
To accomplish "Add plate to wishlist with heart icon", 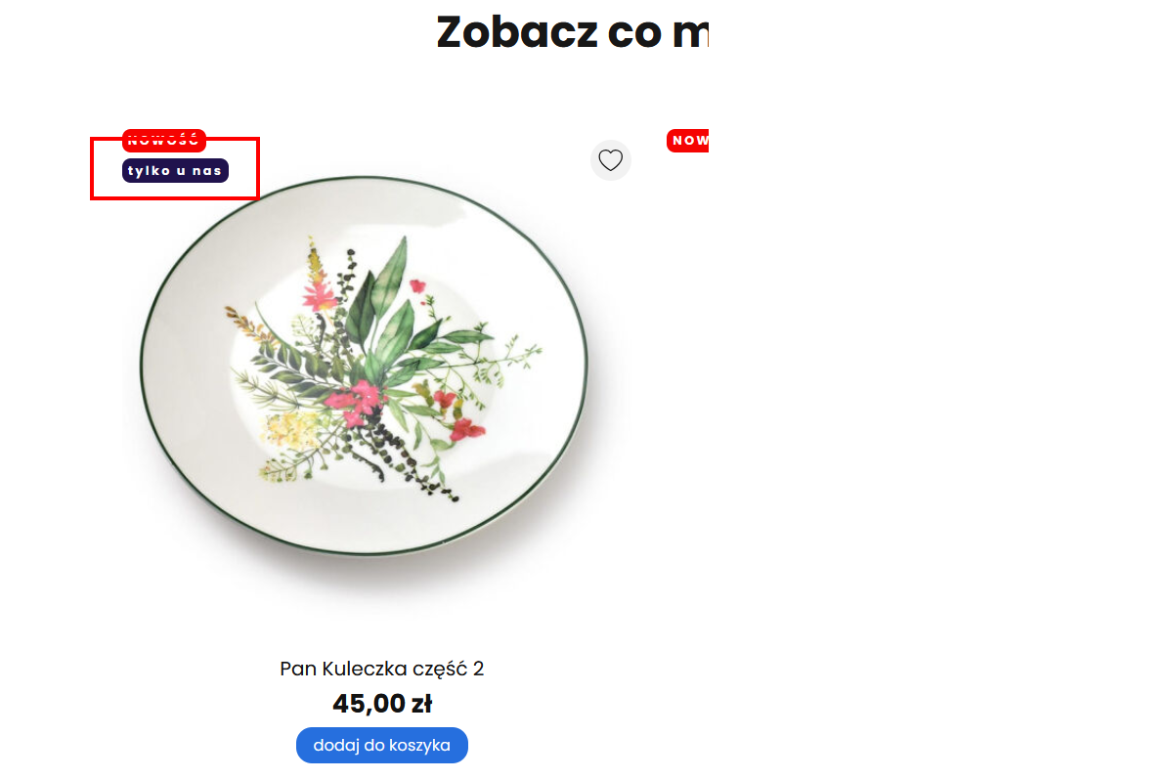I will [611, 160].
